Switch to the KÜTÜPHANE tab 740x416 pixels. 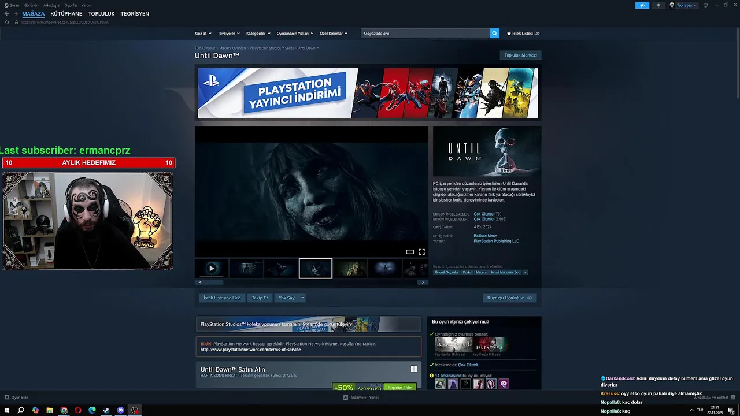click(66, 14)
